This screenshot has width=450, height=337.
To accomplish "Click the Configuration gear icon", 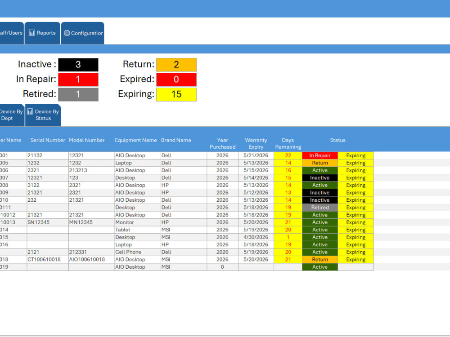I will pos(67,33).
